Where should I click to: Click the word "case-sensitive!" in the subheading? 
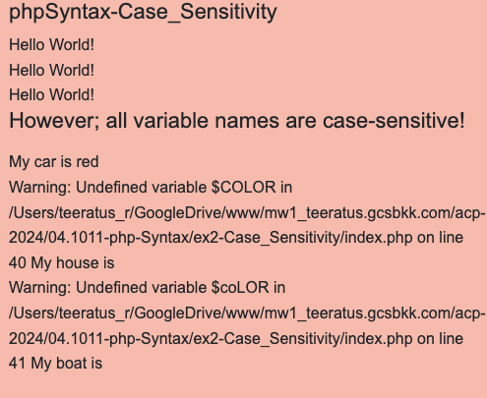tap(394, 121)
